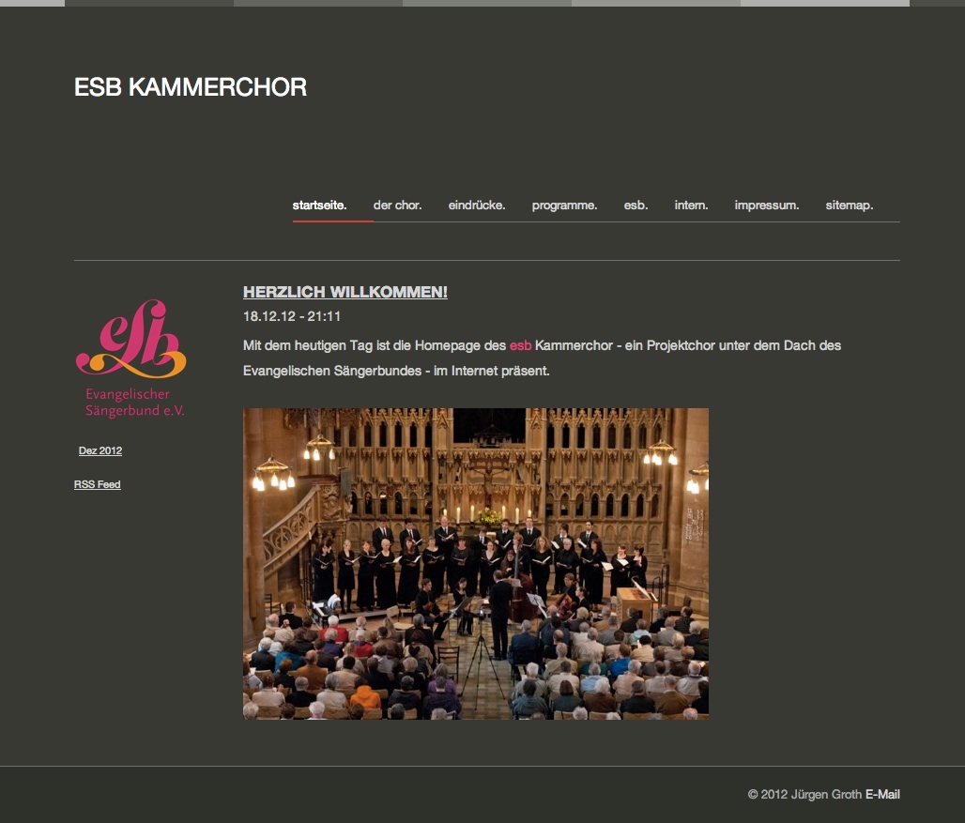Click the esb Evangelischer Sängerbund logo
The width and height of the screenshot is (965, 823).
click(130, 358)
